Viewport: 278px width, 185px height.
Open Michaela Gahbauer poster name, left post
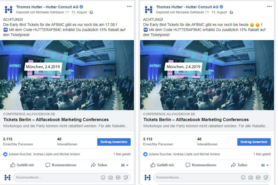click(50, 12)
